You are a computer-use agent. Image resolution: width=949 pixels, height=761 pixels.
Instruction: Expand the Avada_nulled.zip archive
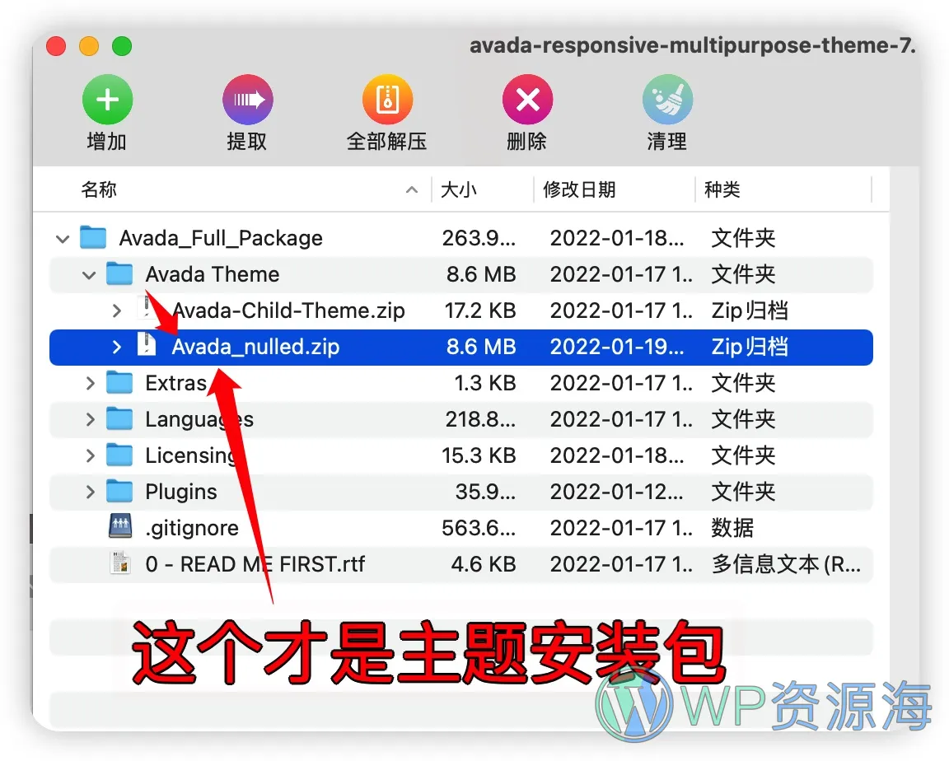(117, 348)
